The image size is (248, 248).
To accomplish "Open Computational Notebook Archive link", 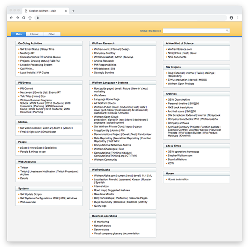I will [x=113, y=145].
